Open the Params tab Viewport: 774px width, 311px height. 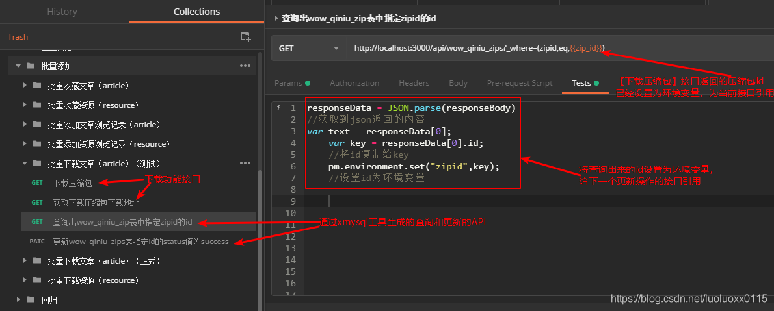(x=292, y=83)
